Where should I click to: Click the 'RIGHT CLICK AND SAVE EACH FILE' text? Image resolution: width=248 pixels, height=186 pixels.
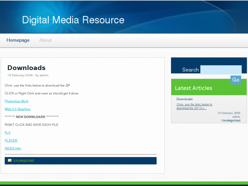tap(31, 125)
